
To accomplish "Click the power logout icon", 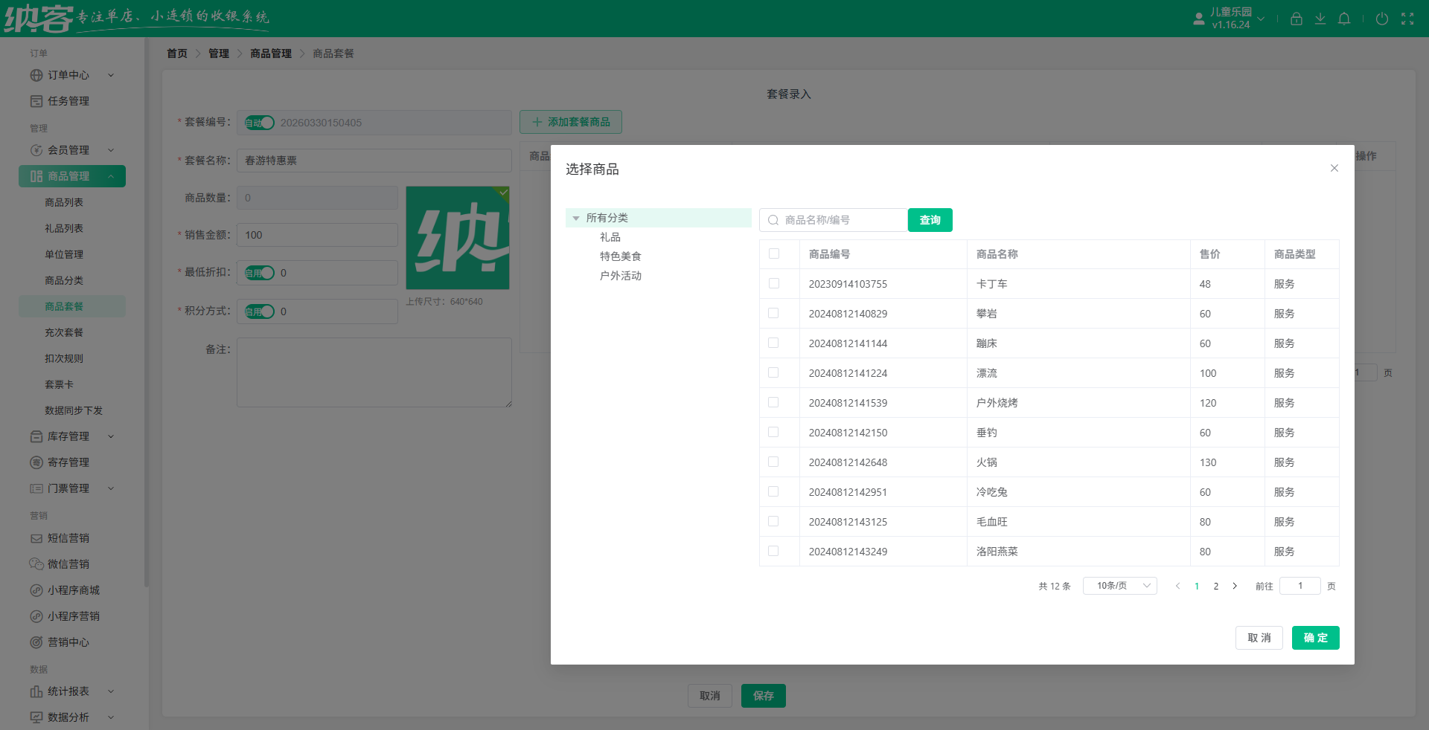I will 1382,19.
